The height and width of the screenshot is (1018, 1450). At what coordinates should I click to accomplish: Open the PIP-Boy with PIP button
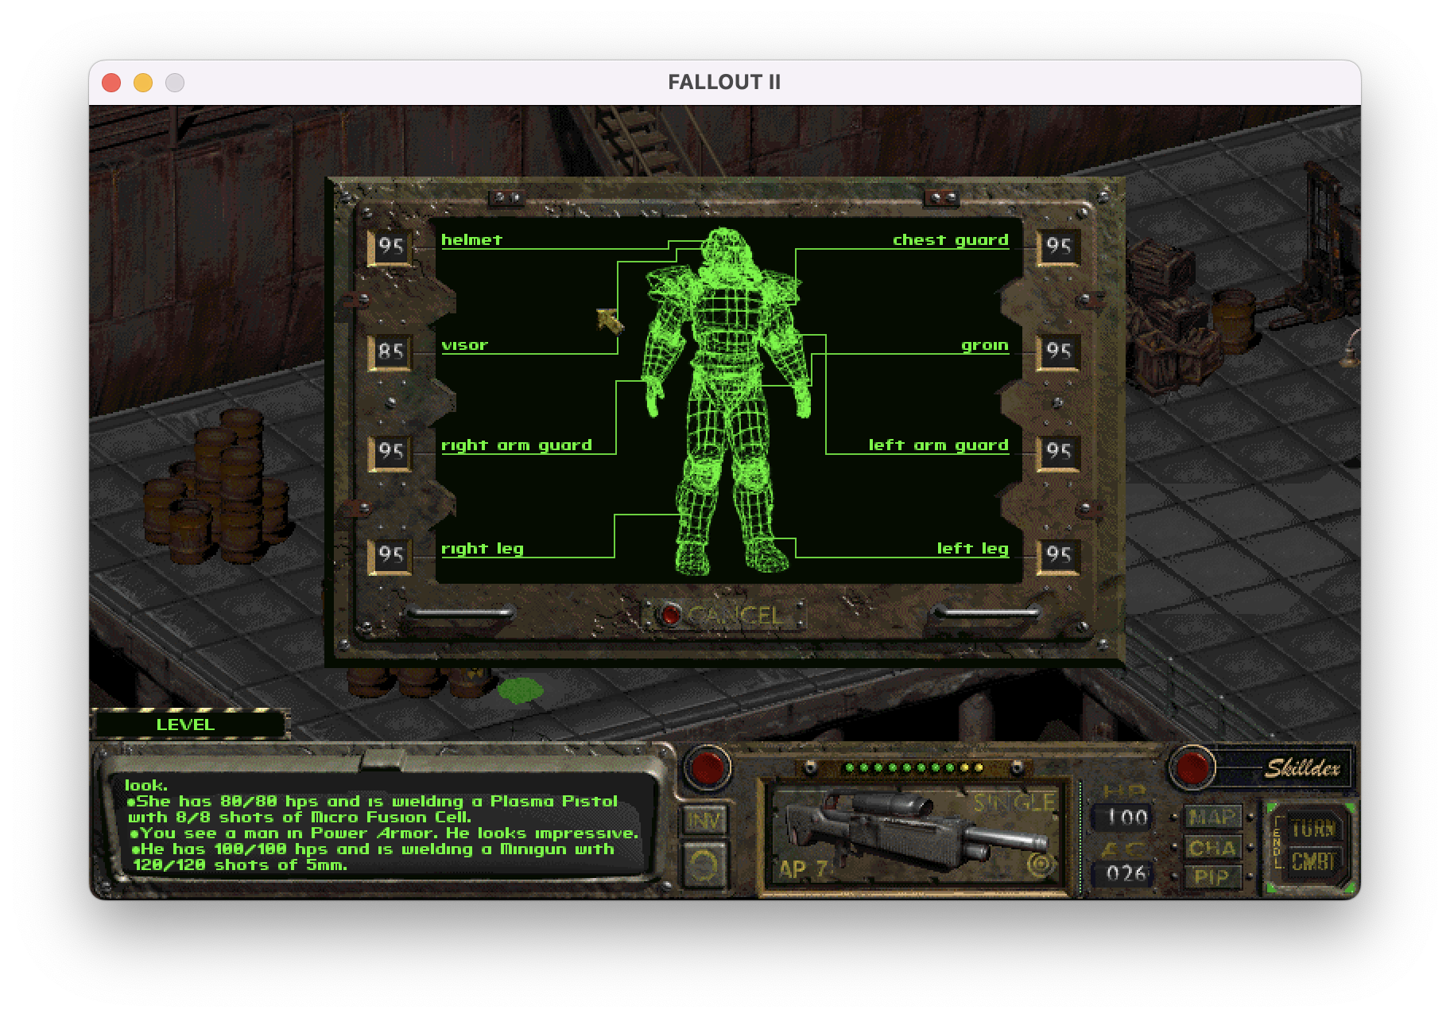click(x=1212, y=877)
